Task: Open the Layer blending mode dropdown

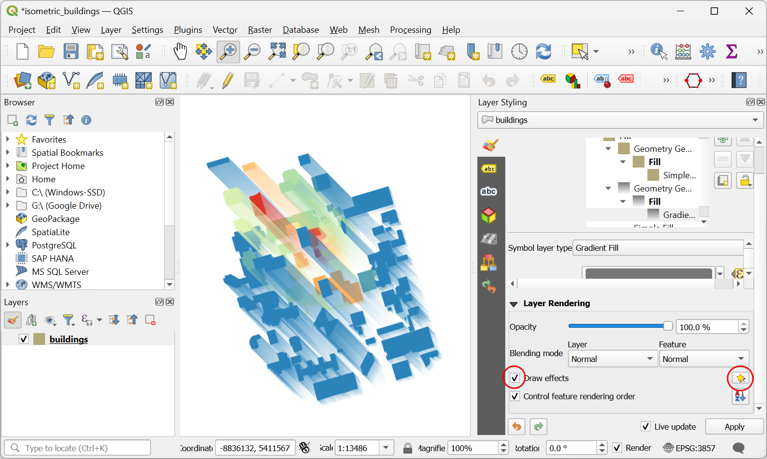Action: tap(612, 359)
